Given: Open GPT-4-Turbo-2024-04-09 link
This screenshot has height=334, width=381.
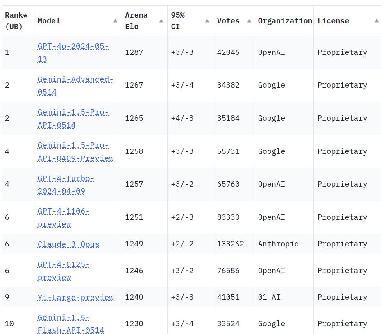Looking at the screenshot, I should click(x=66, y=185).
